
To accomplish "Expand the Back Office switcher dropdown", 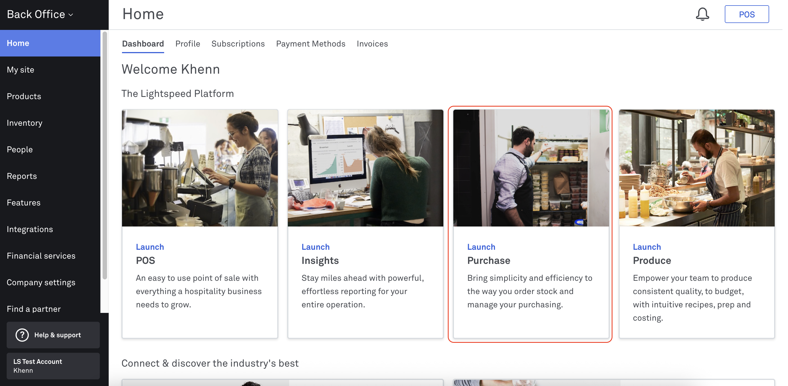I will pyautogui.click(x=40, y=14).
